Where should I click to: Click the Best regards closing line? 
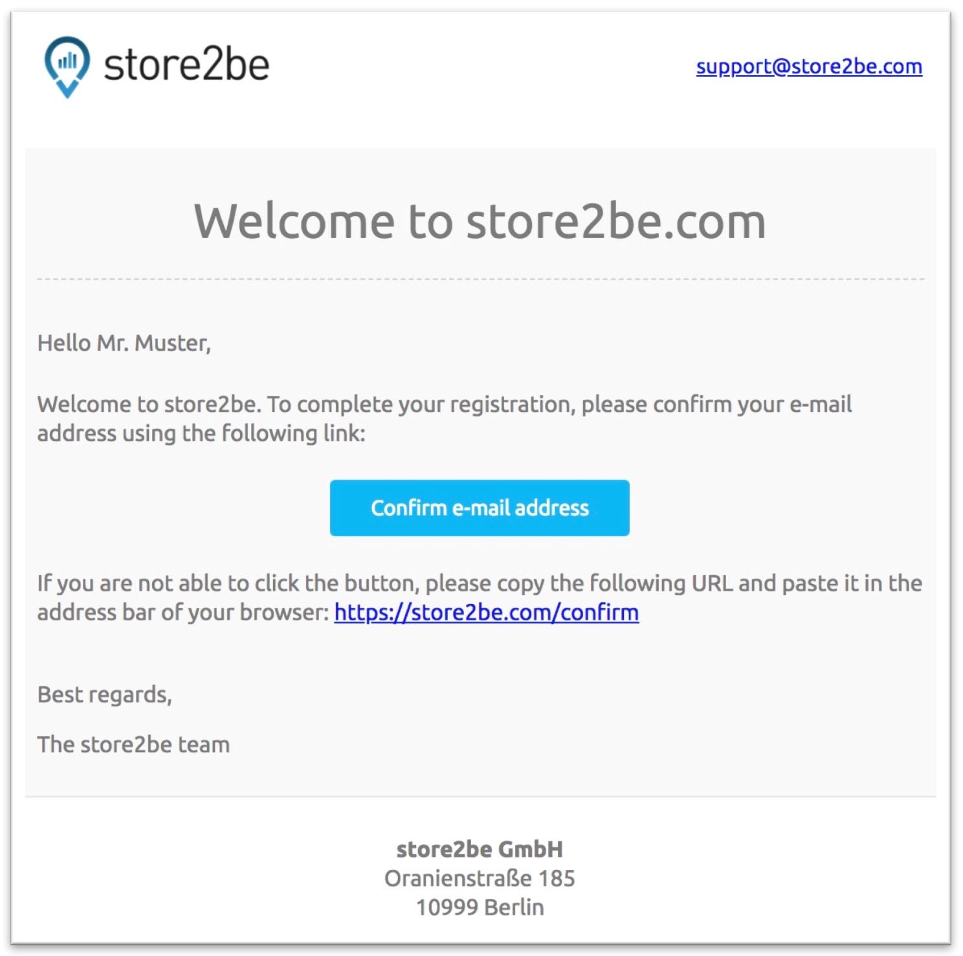click(x=105, y=695)
